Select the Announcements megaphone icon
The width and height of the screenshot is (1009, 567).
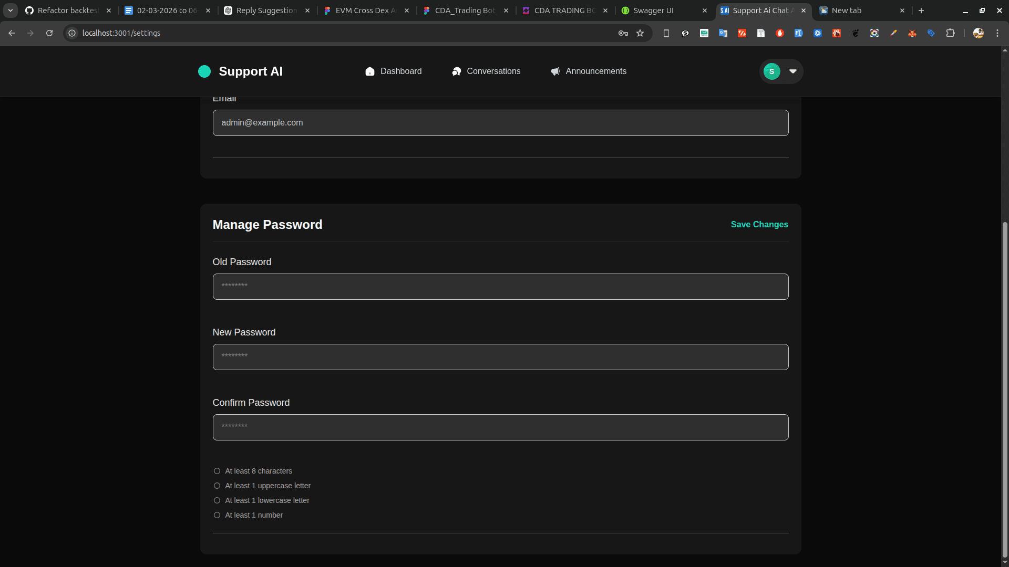pos(555,71)
